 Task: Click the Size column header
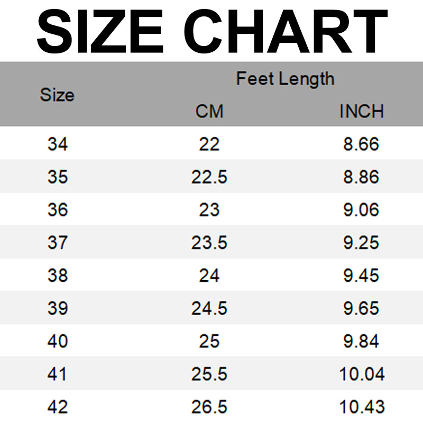[57, 95]
